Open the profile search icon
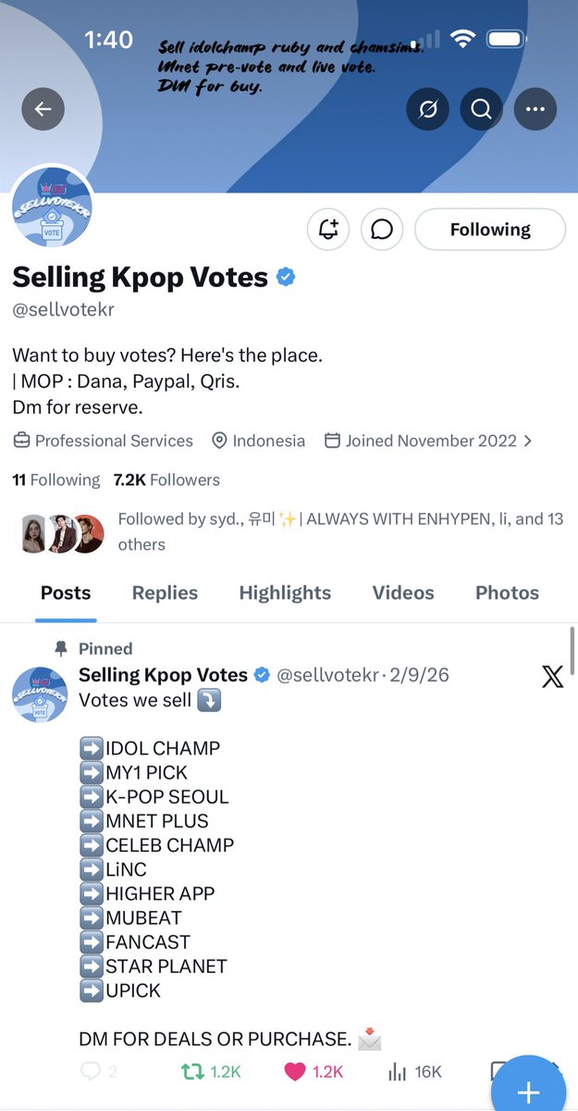This screenshot has width=578, height=1111. click(481, 109)
